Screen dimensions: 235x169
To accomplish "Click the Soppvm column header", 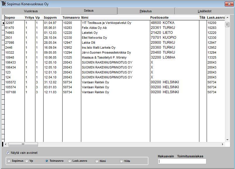I will pyautogui.click(x=53, y=17).
